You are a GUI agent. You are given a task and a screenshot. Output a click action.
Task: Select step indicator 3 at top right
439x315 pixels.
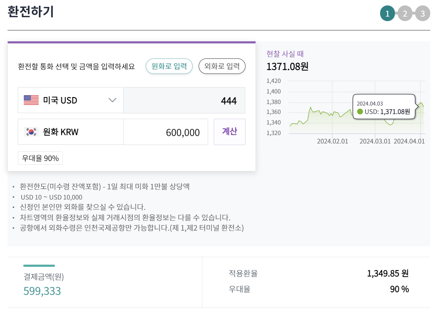(422, 13)
